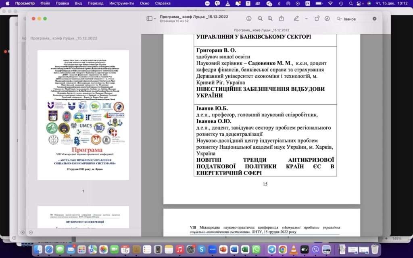Open PowerPoint from the Dock
This screenshot has width=413, height=258.
pyautogui.click(x=223, y=249)
